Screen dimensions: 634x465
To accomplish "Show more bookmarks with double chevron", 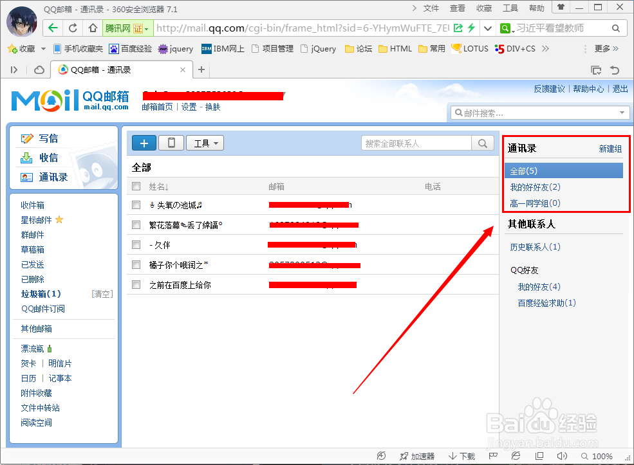I will [545, 48].
